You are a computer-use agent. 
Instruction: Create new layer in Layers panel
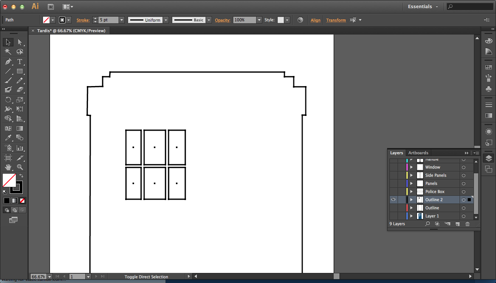click(457, 224)
